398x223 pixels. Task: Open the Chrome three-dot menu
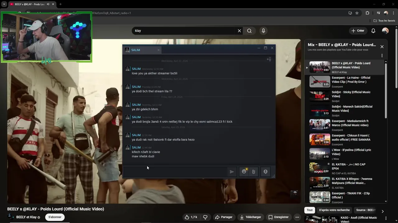coord(393,13)
